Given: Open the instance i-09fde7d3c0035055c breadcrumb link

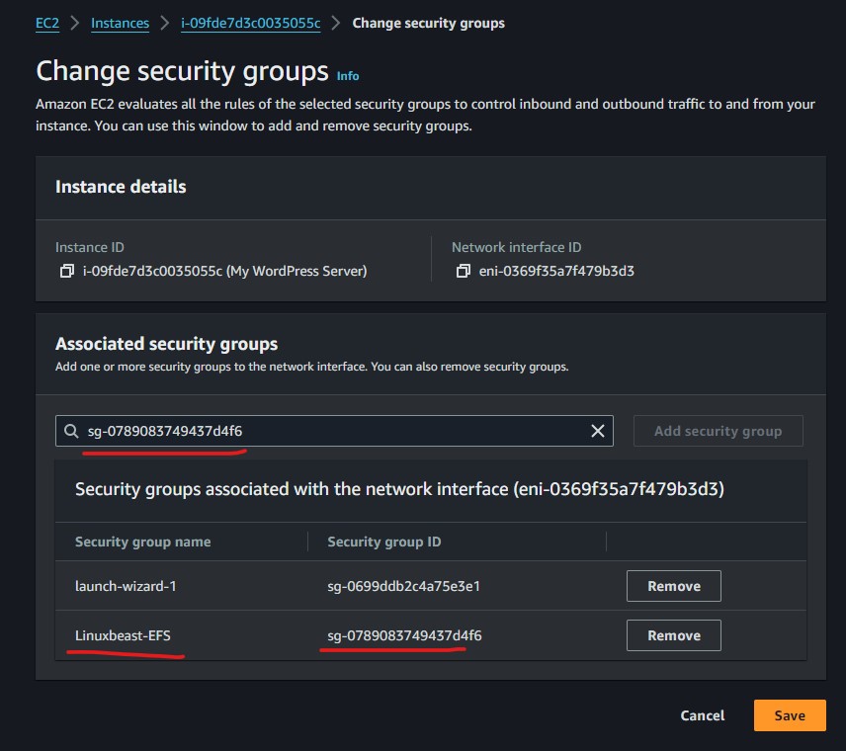Looking at the screenshot, I should (x=250, y=23).
